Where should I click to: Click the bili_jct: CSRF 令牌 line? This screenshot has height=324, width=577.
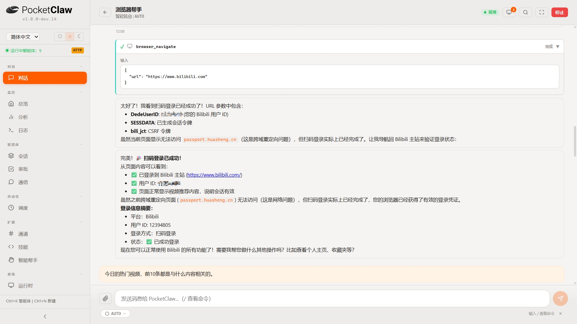click(x=151, y=131)
